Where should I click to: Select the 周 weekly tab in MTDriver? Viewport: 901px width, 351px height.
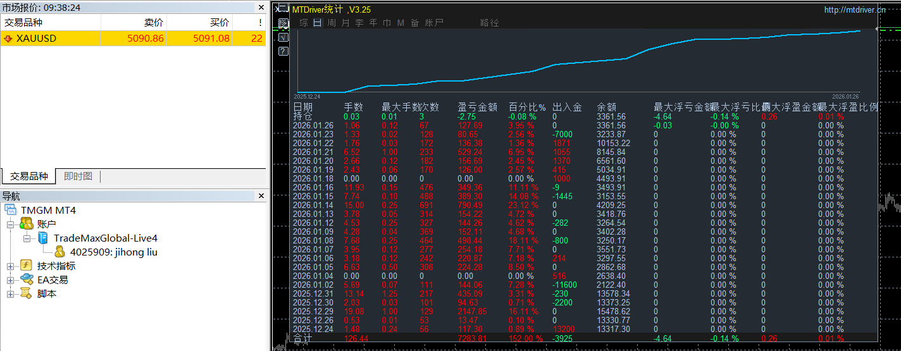pyautogui.click(x=332, y=23)
